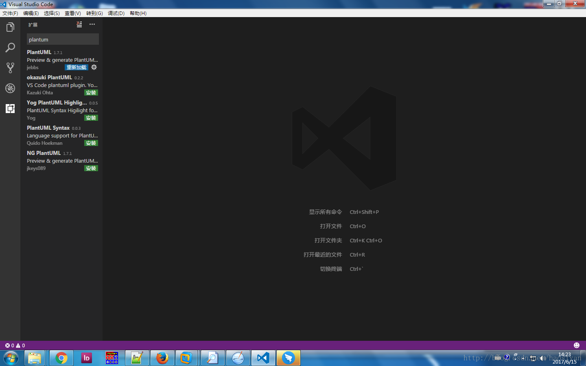This screenshot has width=586, height=366.
Task: Click the 显示所有命令 shortcut hint text
Action: [326, 212]
